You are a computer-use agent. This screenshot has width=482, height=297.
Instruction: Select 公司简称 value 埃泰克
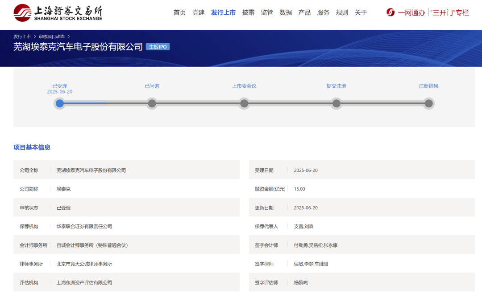pyautogui.click(x=64, y=189)
